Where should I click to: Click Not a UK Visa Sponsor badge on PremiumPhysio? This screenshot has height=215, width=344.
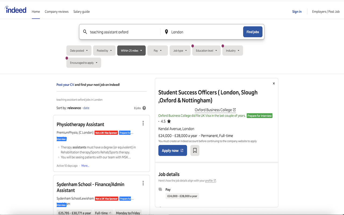[x=106, y=133]
